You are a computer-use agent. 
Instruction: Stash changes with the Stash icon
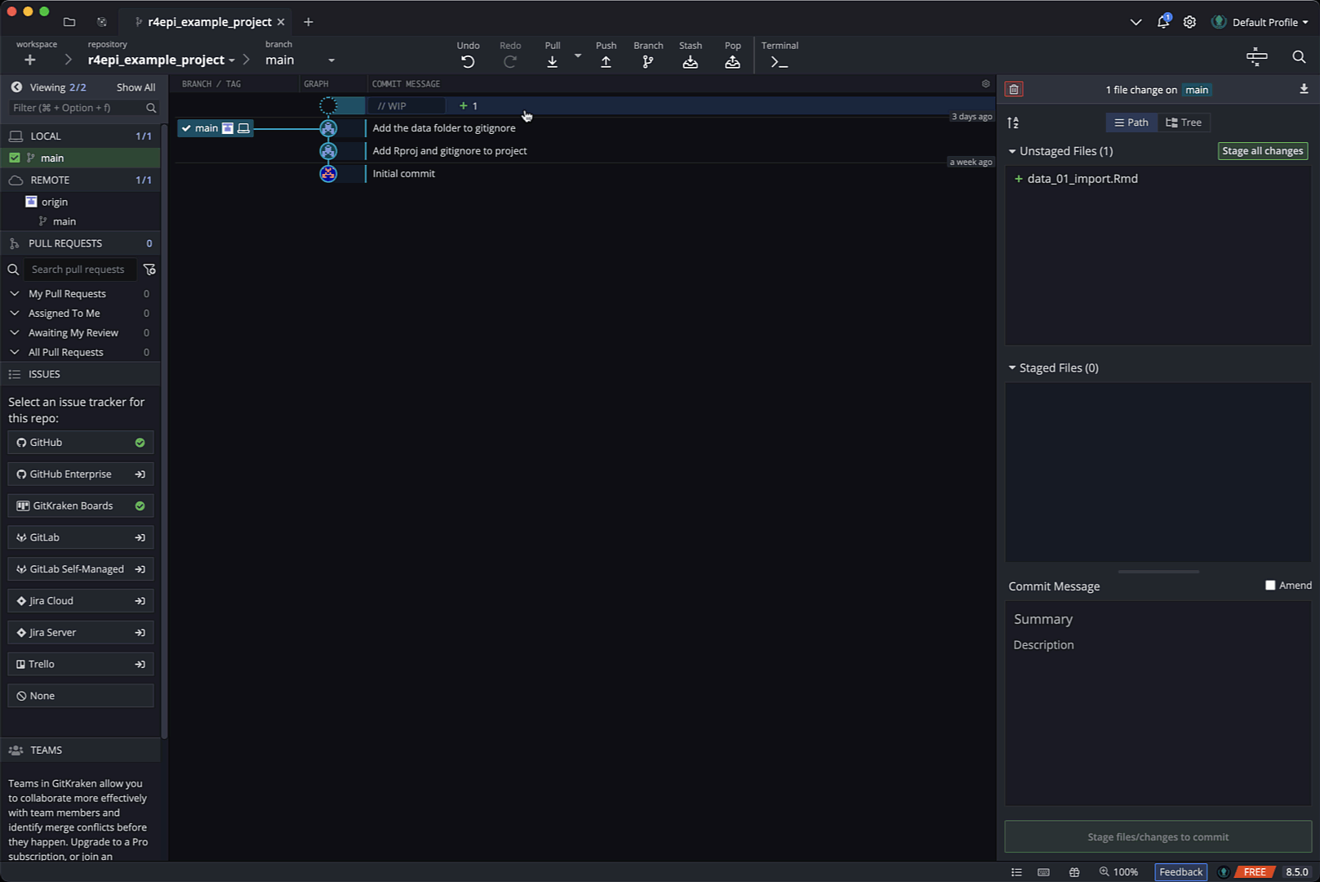click(x=691, y=62)
